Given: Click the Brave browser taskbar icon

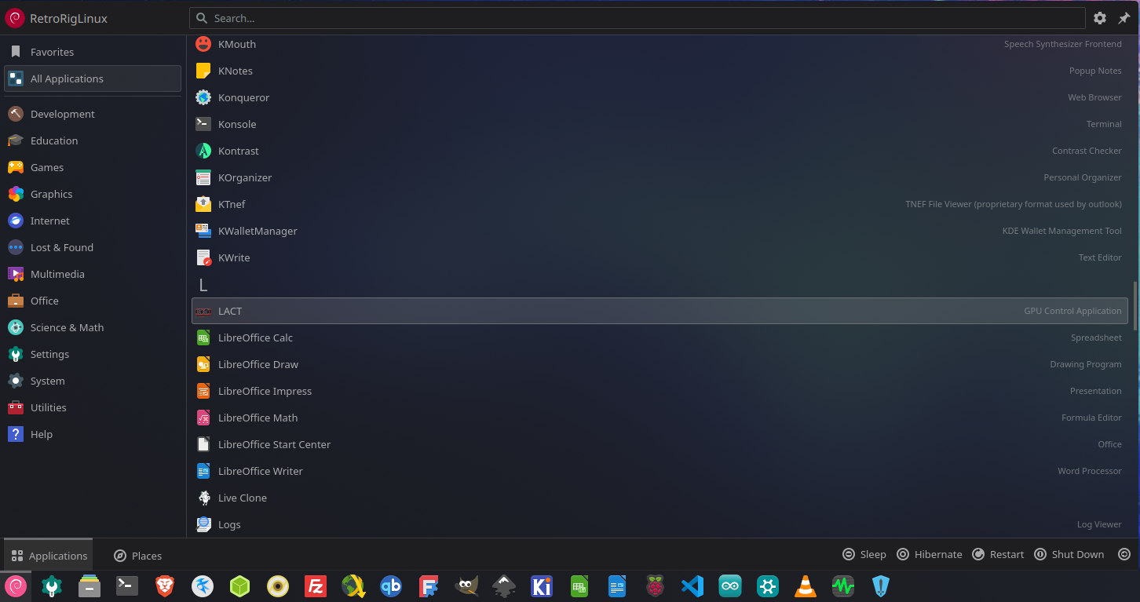Looking at the screenshot, I should (165, 586).
